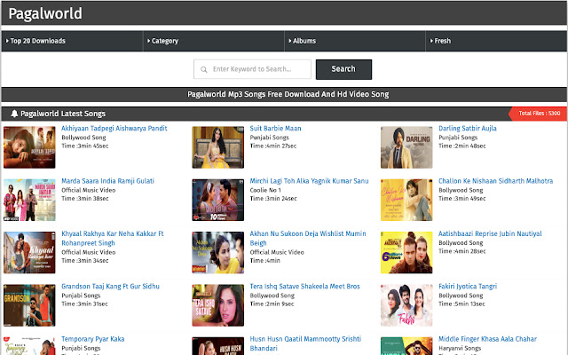The width and height of the screenshot is (568, 355).
Task: Click the Tera Ishq Satave thumbnail
Action: point(217,305)
